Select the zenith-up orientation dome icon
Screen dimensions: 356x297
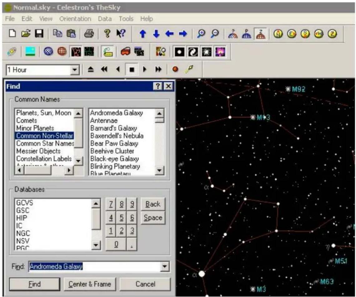tap(260, 34)
